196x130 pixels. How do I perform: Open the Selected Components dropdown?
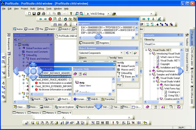122,53
